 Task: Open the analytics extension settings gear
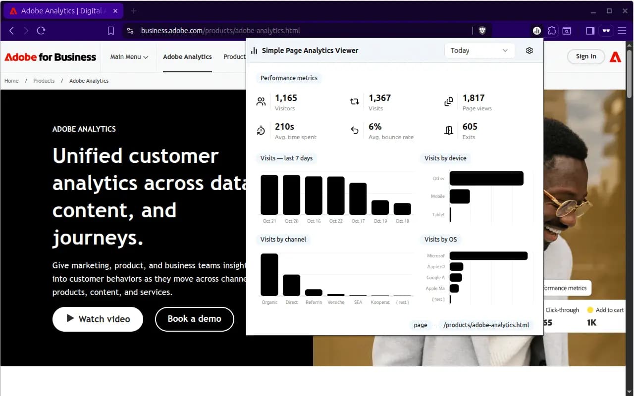(x=529, y=50)
